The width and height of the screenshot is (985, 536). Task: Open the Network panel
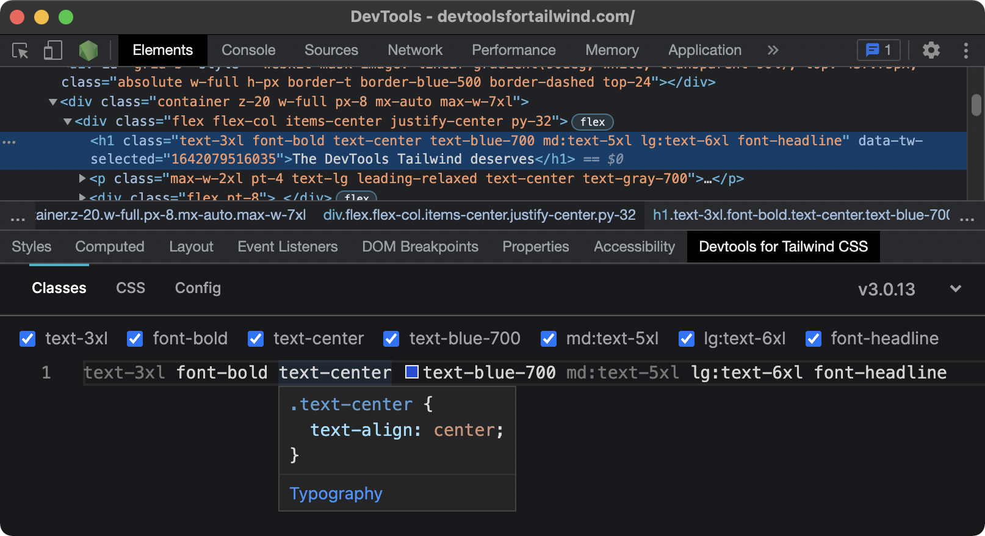pos(415,50)
